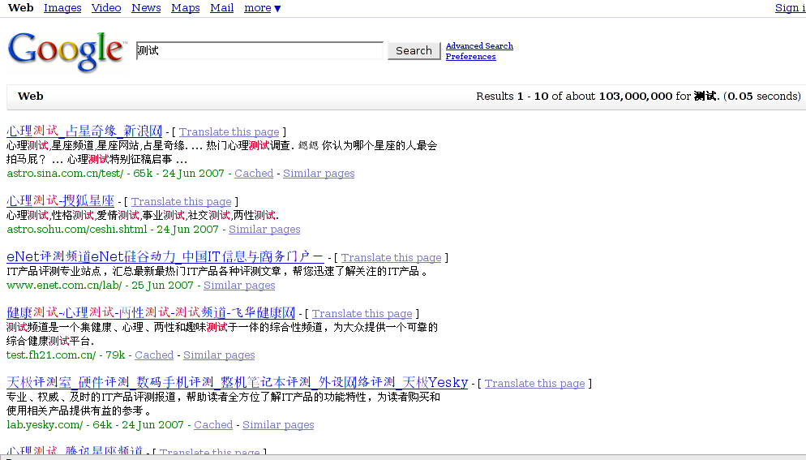Click into the search query field
The width and height of the screenshot is (806, 460).
coord(259,50)
